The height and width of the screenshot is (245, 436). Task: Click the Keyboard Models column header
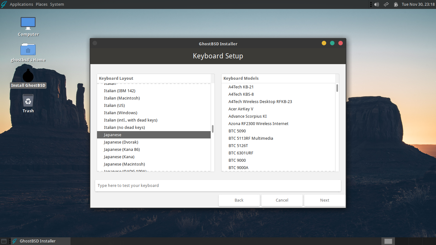[x=278, y=78]
